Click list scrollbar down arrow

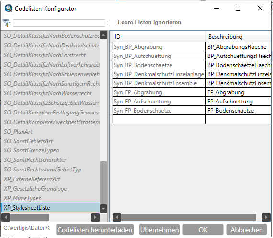pos(103,209)
